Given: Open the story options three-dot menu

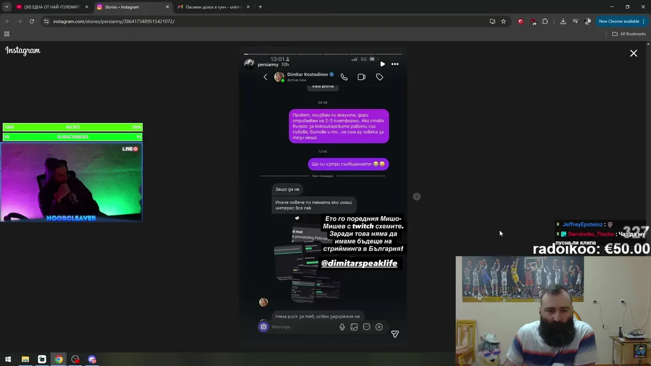Looking at the screenshot, I should [x=395, y=64].
